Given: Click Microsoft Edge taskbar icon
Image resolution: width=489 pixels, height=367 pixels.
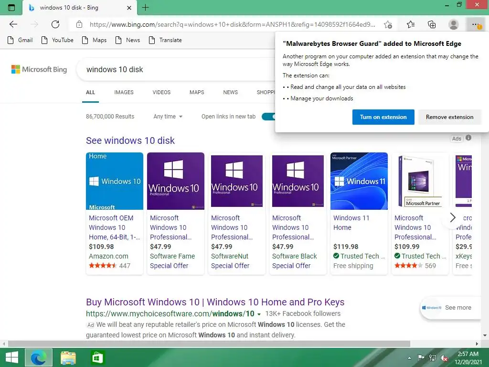Looking at the screenshot, I should point(39,357).
